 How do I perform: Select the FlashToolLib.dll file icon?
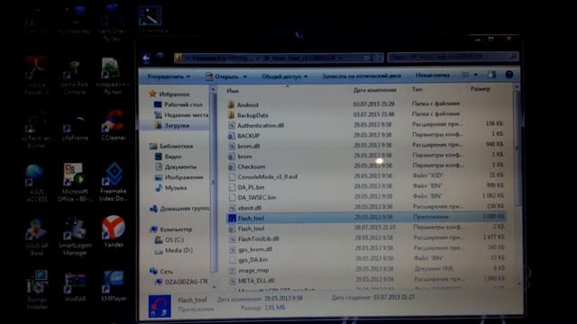click(x=233, y=238)
